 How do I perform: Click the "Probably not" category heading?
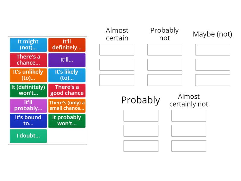coord(164,34)
